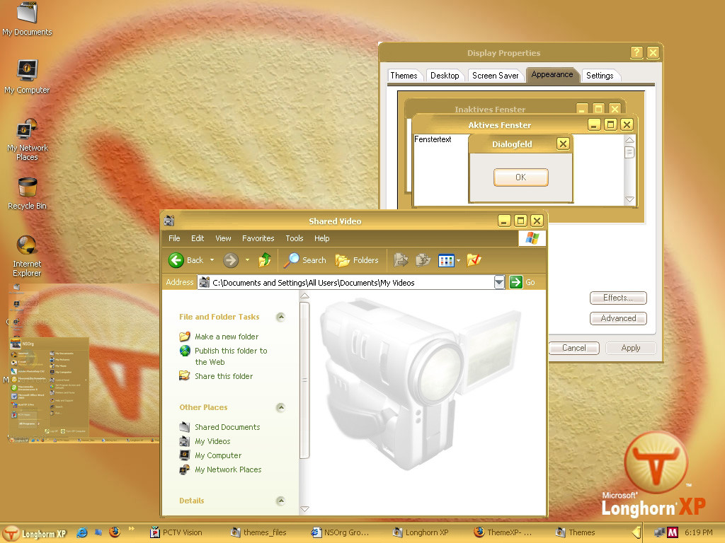This screenshot has width=725, height=543.
Task: Click Apply in Display Properties
Action: pyautogui.click(x=631, y=348)
